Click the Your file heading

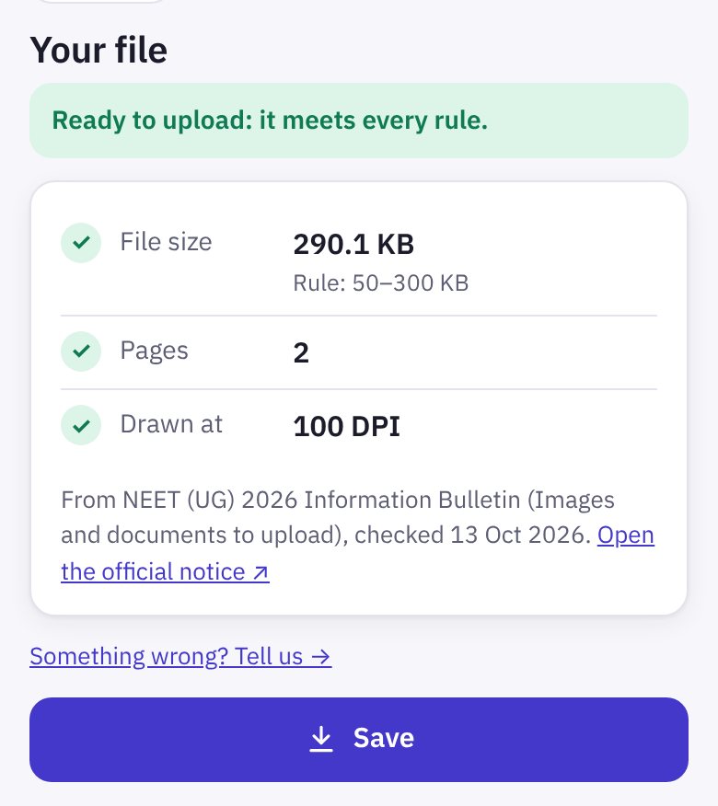tap(98, 51)
